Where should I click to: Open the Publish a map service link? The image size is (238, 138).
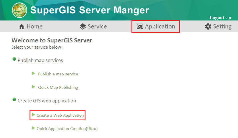pos(58,74)
